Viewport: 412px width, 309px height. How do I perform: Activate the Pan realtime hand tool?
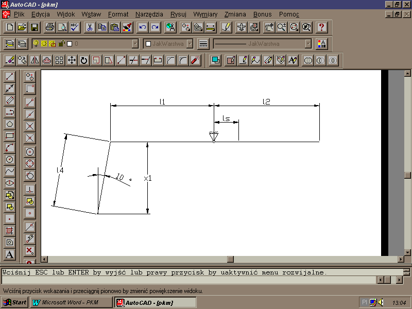tap(269, 27)
